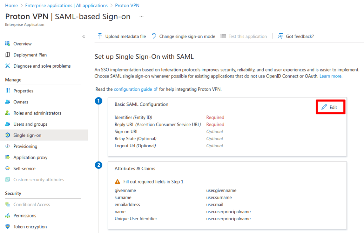This screenshot has height=233, width=364.
Task: Click the Logout Url (Optional) label
Action: [135, 146]
